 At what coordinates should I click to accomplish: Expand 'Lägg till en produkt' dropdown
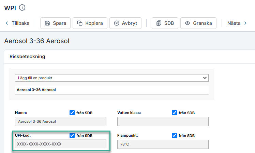tap(112, 78)
